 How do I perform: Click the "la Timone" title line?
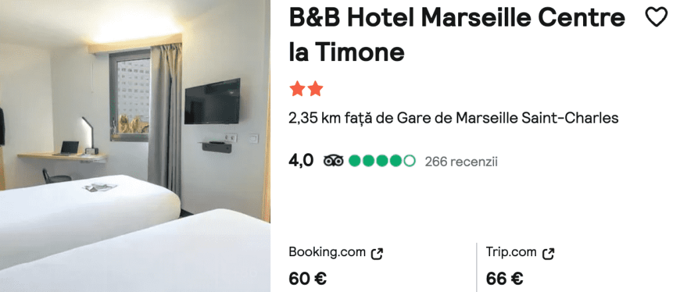click(x=347, y=52)
